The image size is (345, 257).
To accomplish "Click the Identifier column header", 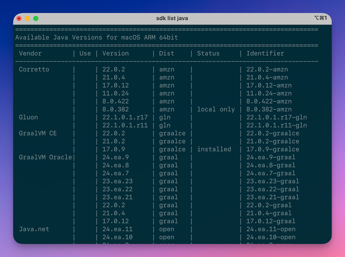I will tap(265, 53).
